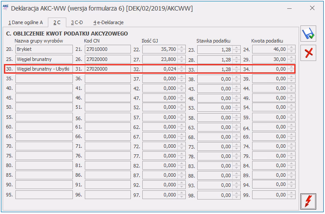Screen dimensions: 325x214
Task: Open the 3 C-D tab
Action: 78,22
